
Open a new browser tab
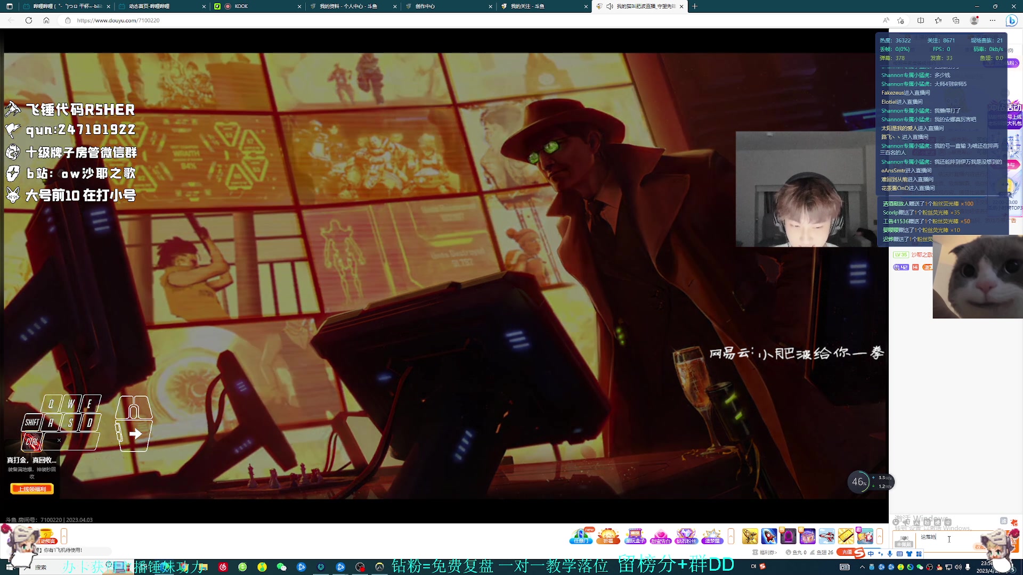(695, 6)
